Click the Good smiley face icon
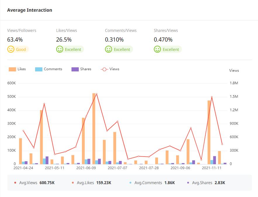258x197 pixels. pos(11,49)
